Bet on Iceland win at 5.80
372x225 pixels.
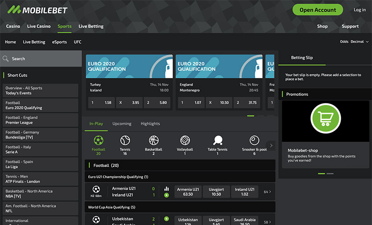pos(157,103)
